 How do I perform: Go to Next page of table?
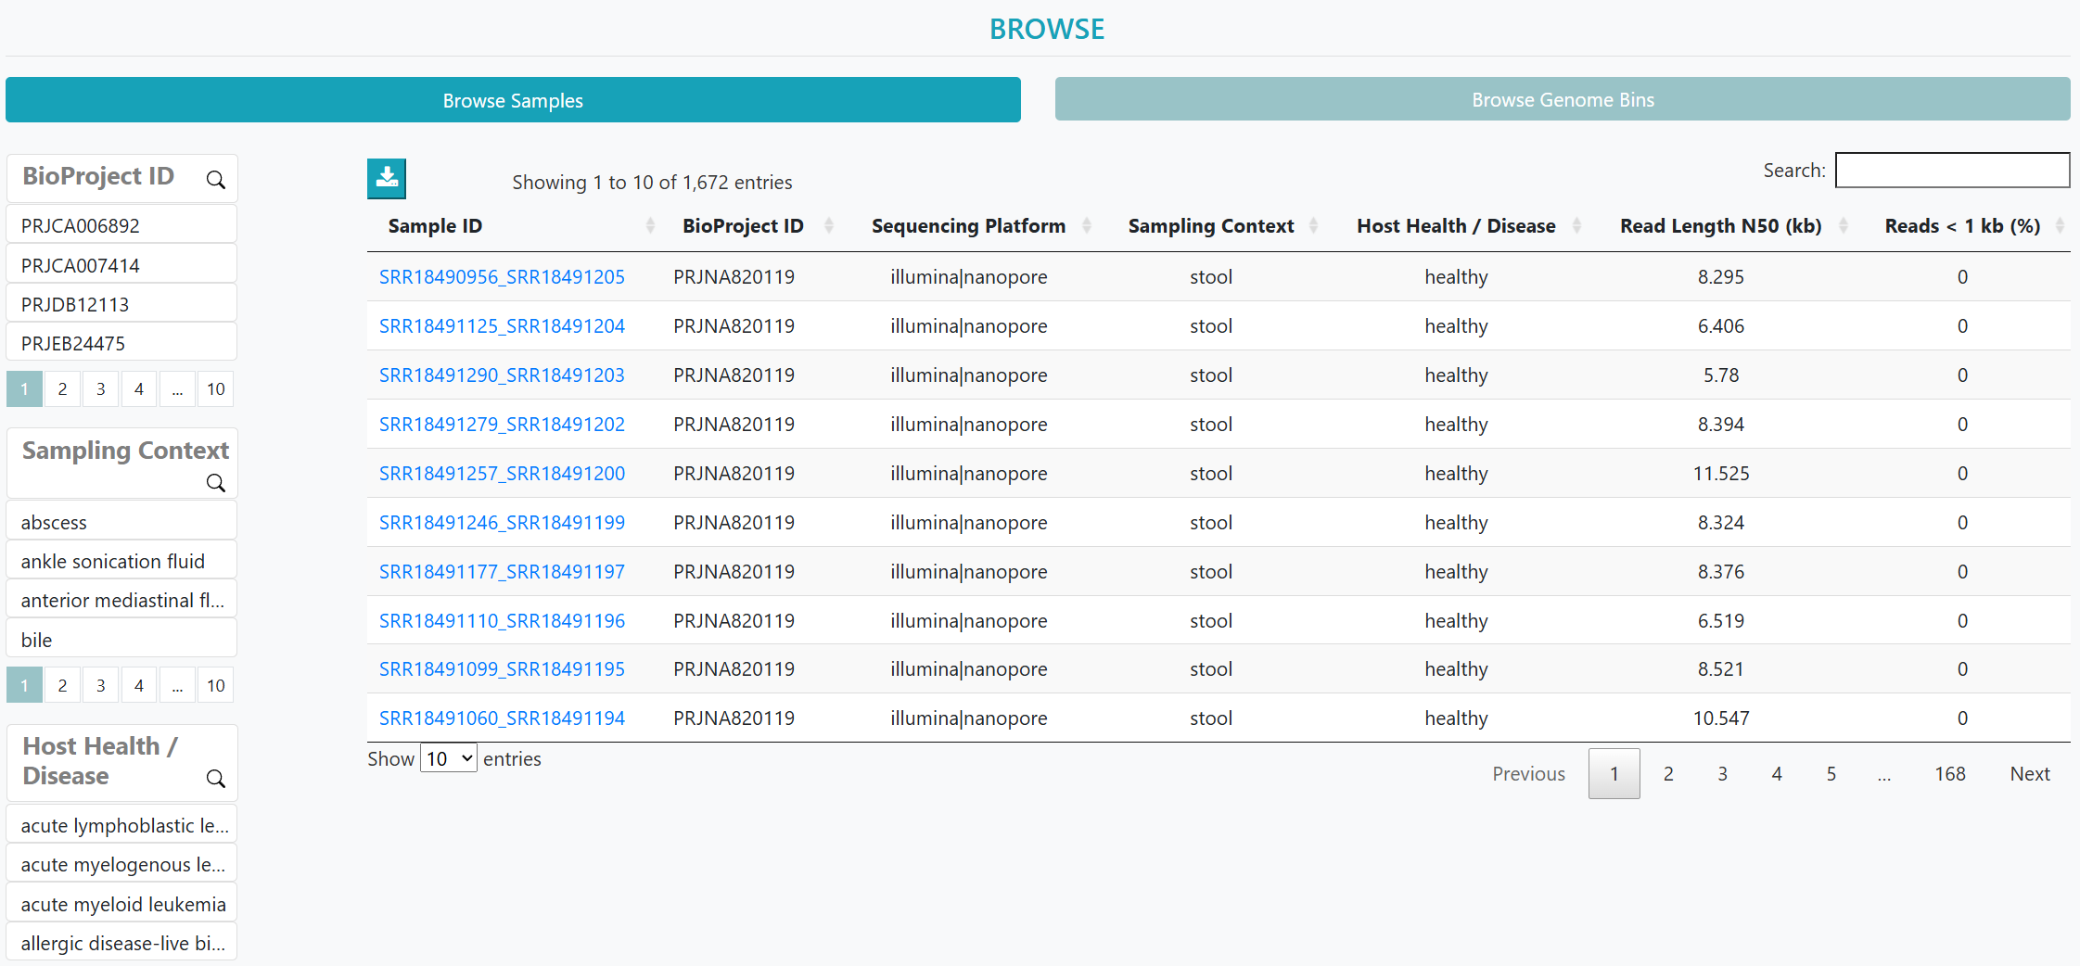(x=2029, y=773)
